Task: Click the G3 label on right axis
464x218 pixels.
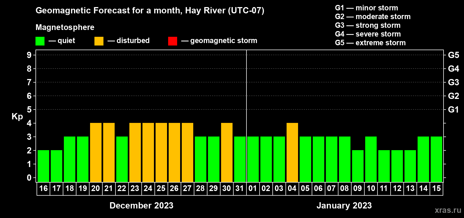Action: (x=454, y=82)
